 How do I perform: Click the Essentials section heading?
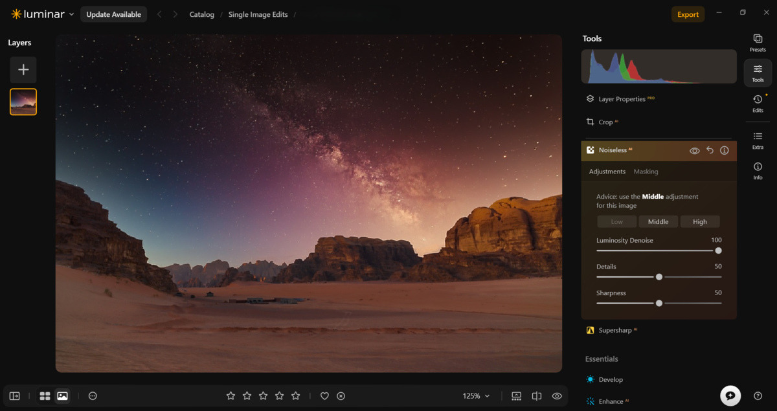(x=602, y=359)
